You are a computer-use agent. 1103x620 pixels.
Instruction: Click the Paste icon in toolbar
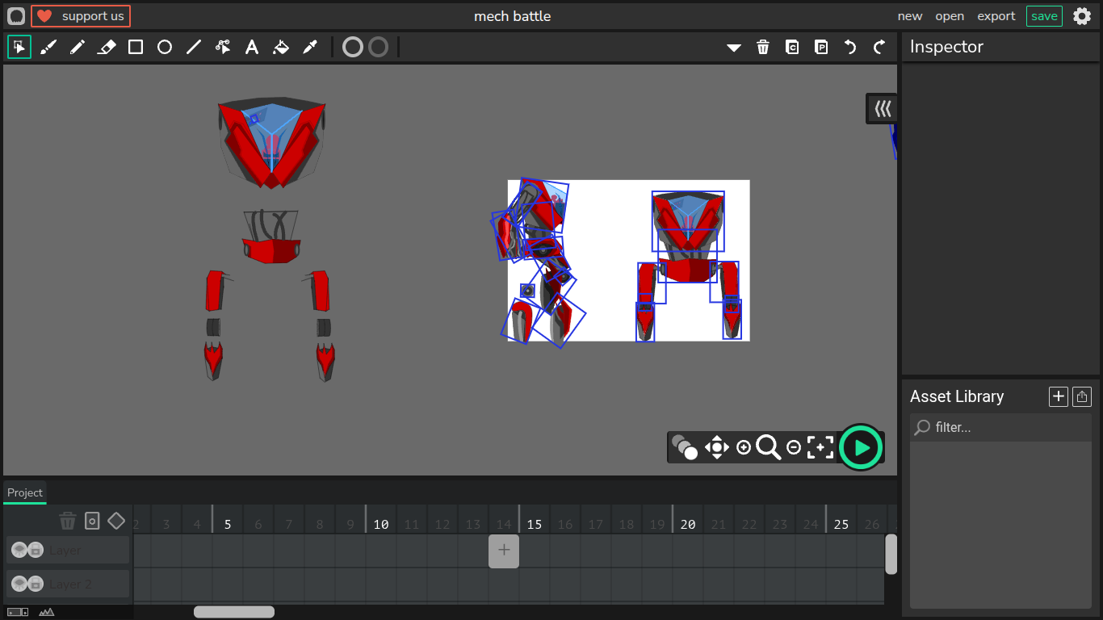coord(821,48)
